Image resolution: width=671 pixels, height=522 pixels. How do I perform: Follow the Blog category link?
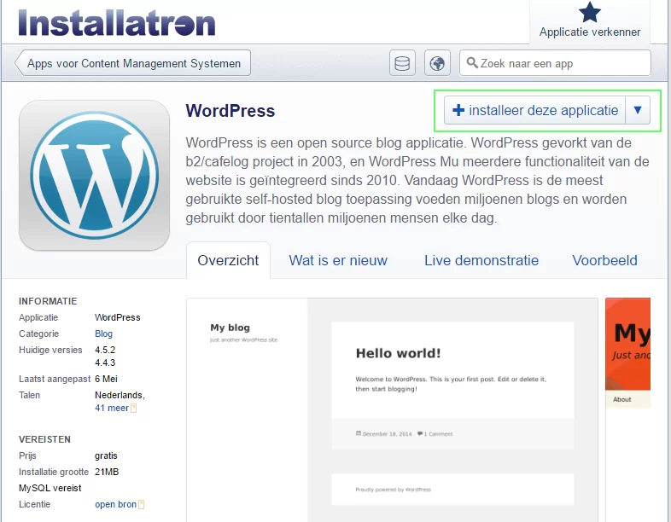(x=103, y=333)
